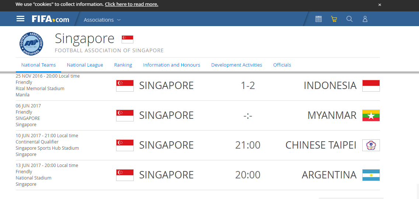Click the CHINESE TAIPEI team name

click(321, 145)
